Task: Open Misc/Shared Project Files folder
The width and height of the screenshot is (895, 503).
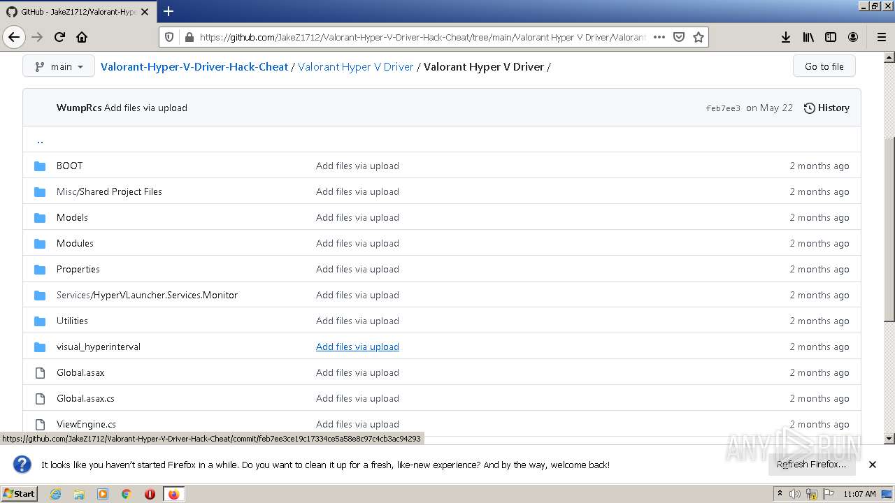Action: tap(109, 191)
